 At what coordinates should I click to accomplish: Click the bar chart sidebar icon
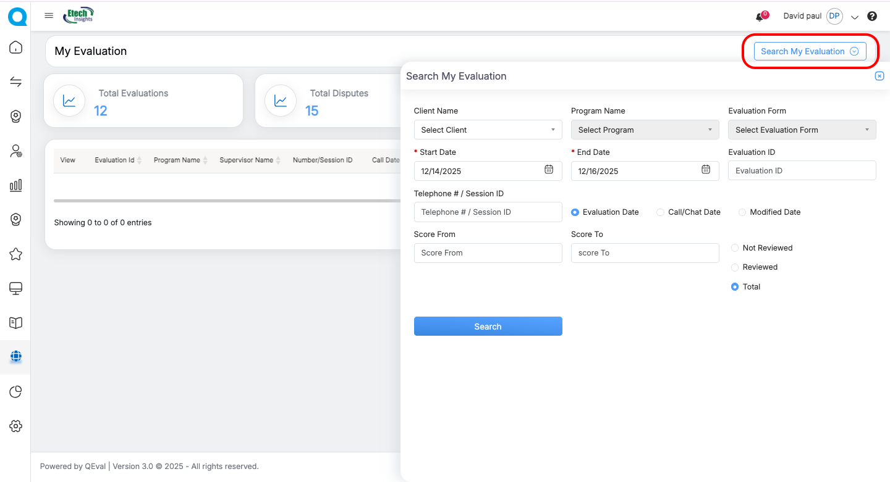(x=16, y=185)
